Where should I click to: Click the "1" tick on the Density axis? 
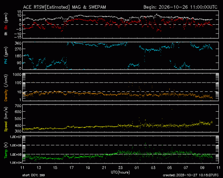point(20,100)
